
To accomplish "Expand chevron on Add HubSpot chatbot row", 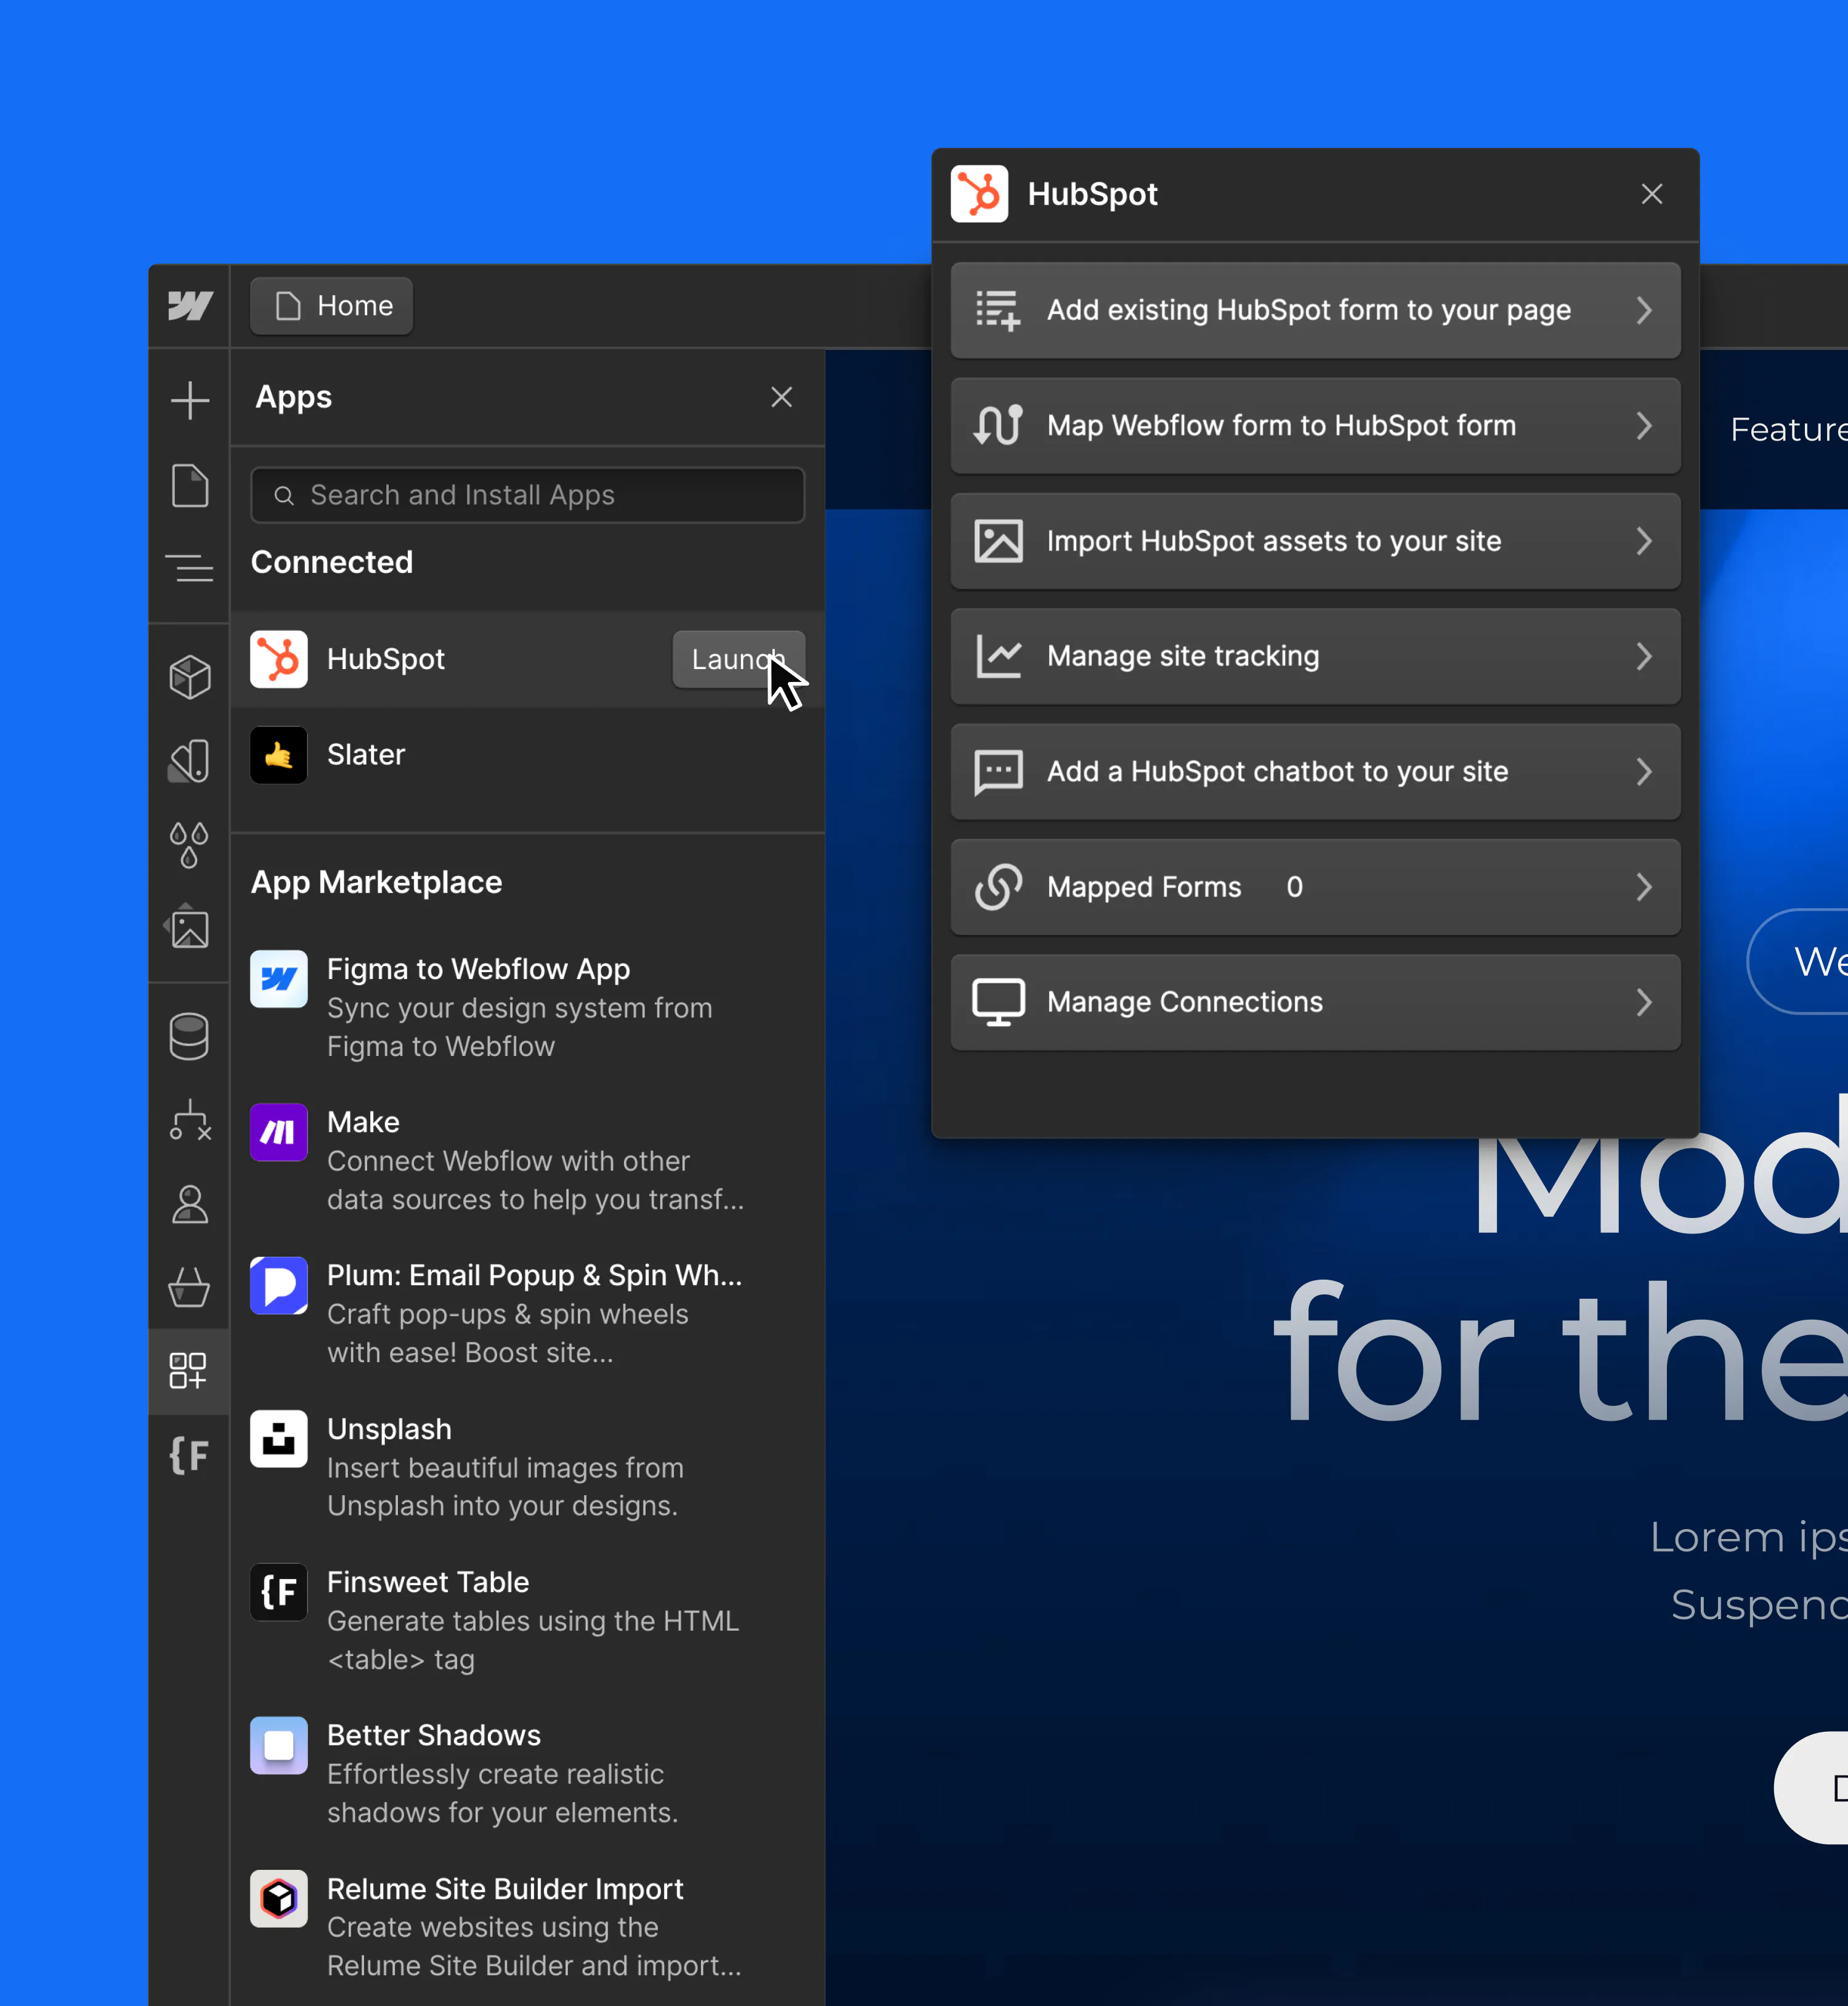I will coord(1644,772).
